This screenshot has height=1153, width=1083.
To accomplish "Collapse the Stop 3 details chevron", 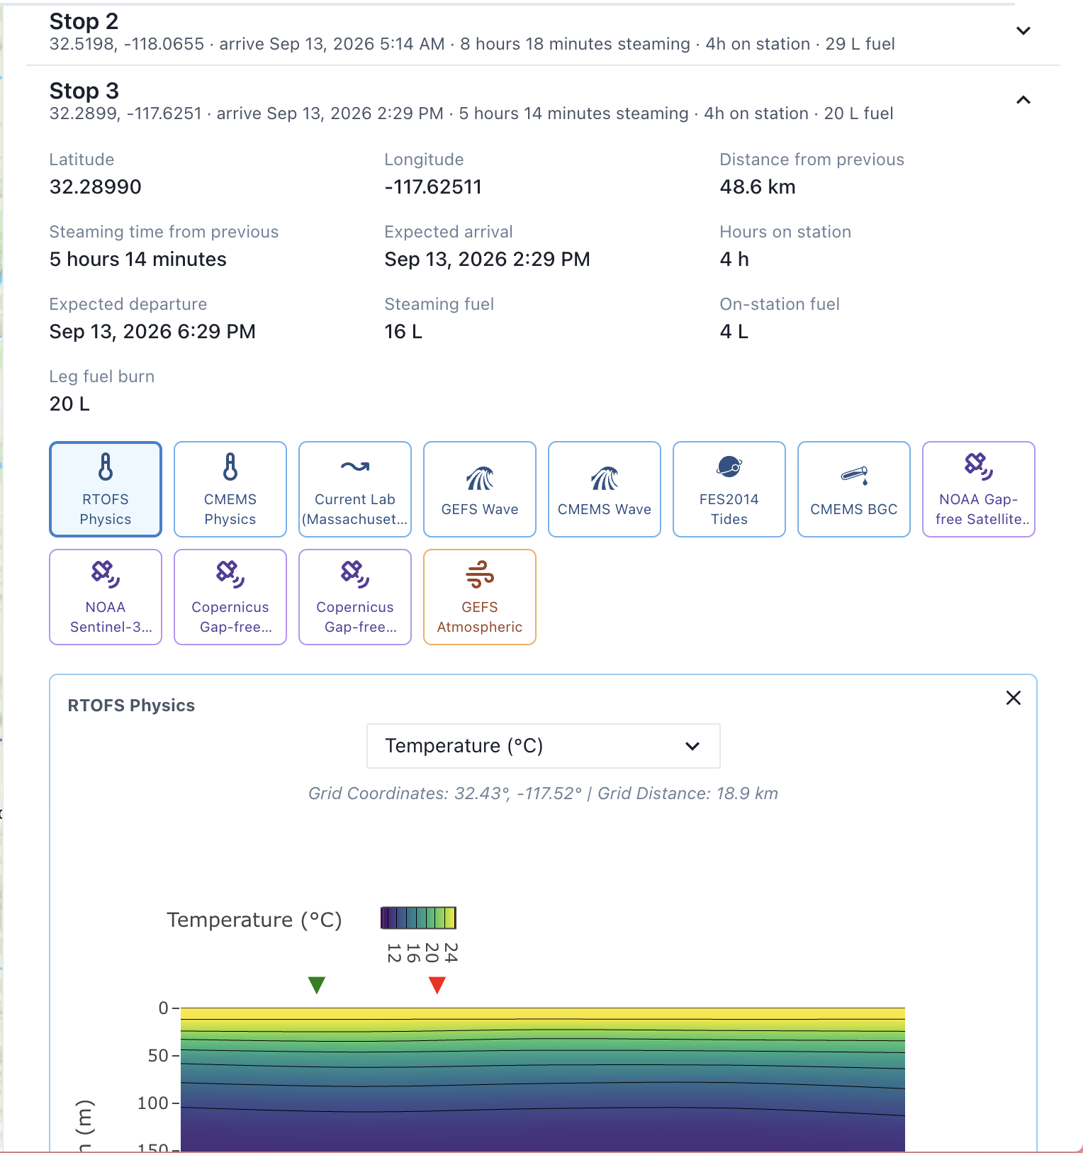I will (x=1023, y=100).
